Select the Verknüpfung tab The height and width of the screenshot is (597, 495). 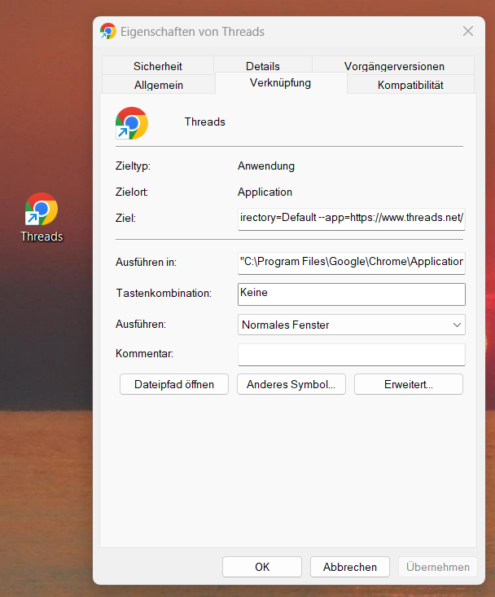point(281,83)
